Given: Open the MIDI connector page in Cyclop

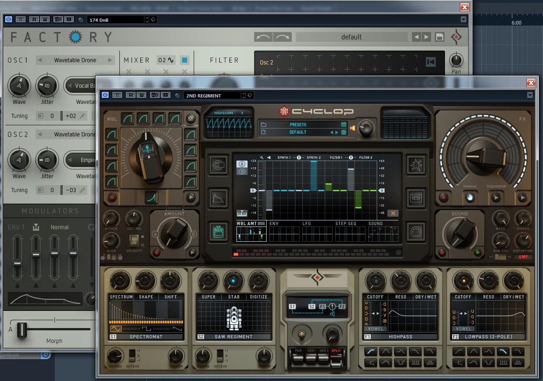Looking at the screenshot, I should (416, 232).
